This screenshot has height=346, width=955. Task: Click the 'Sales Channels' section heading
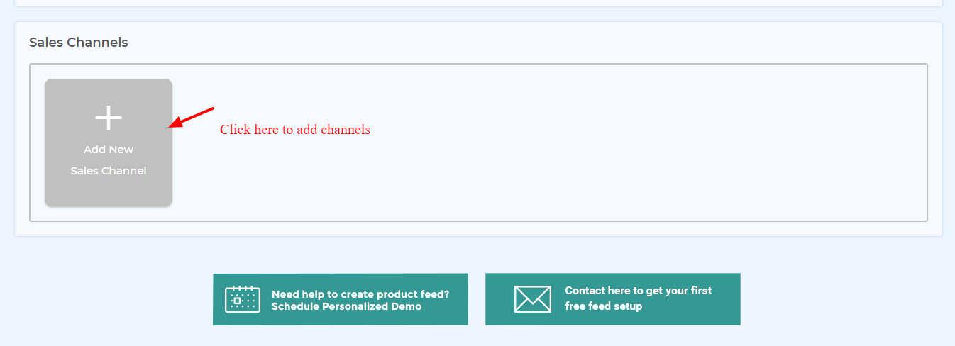79,43
